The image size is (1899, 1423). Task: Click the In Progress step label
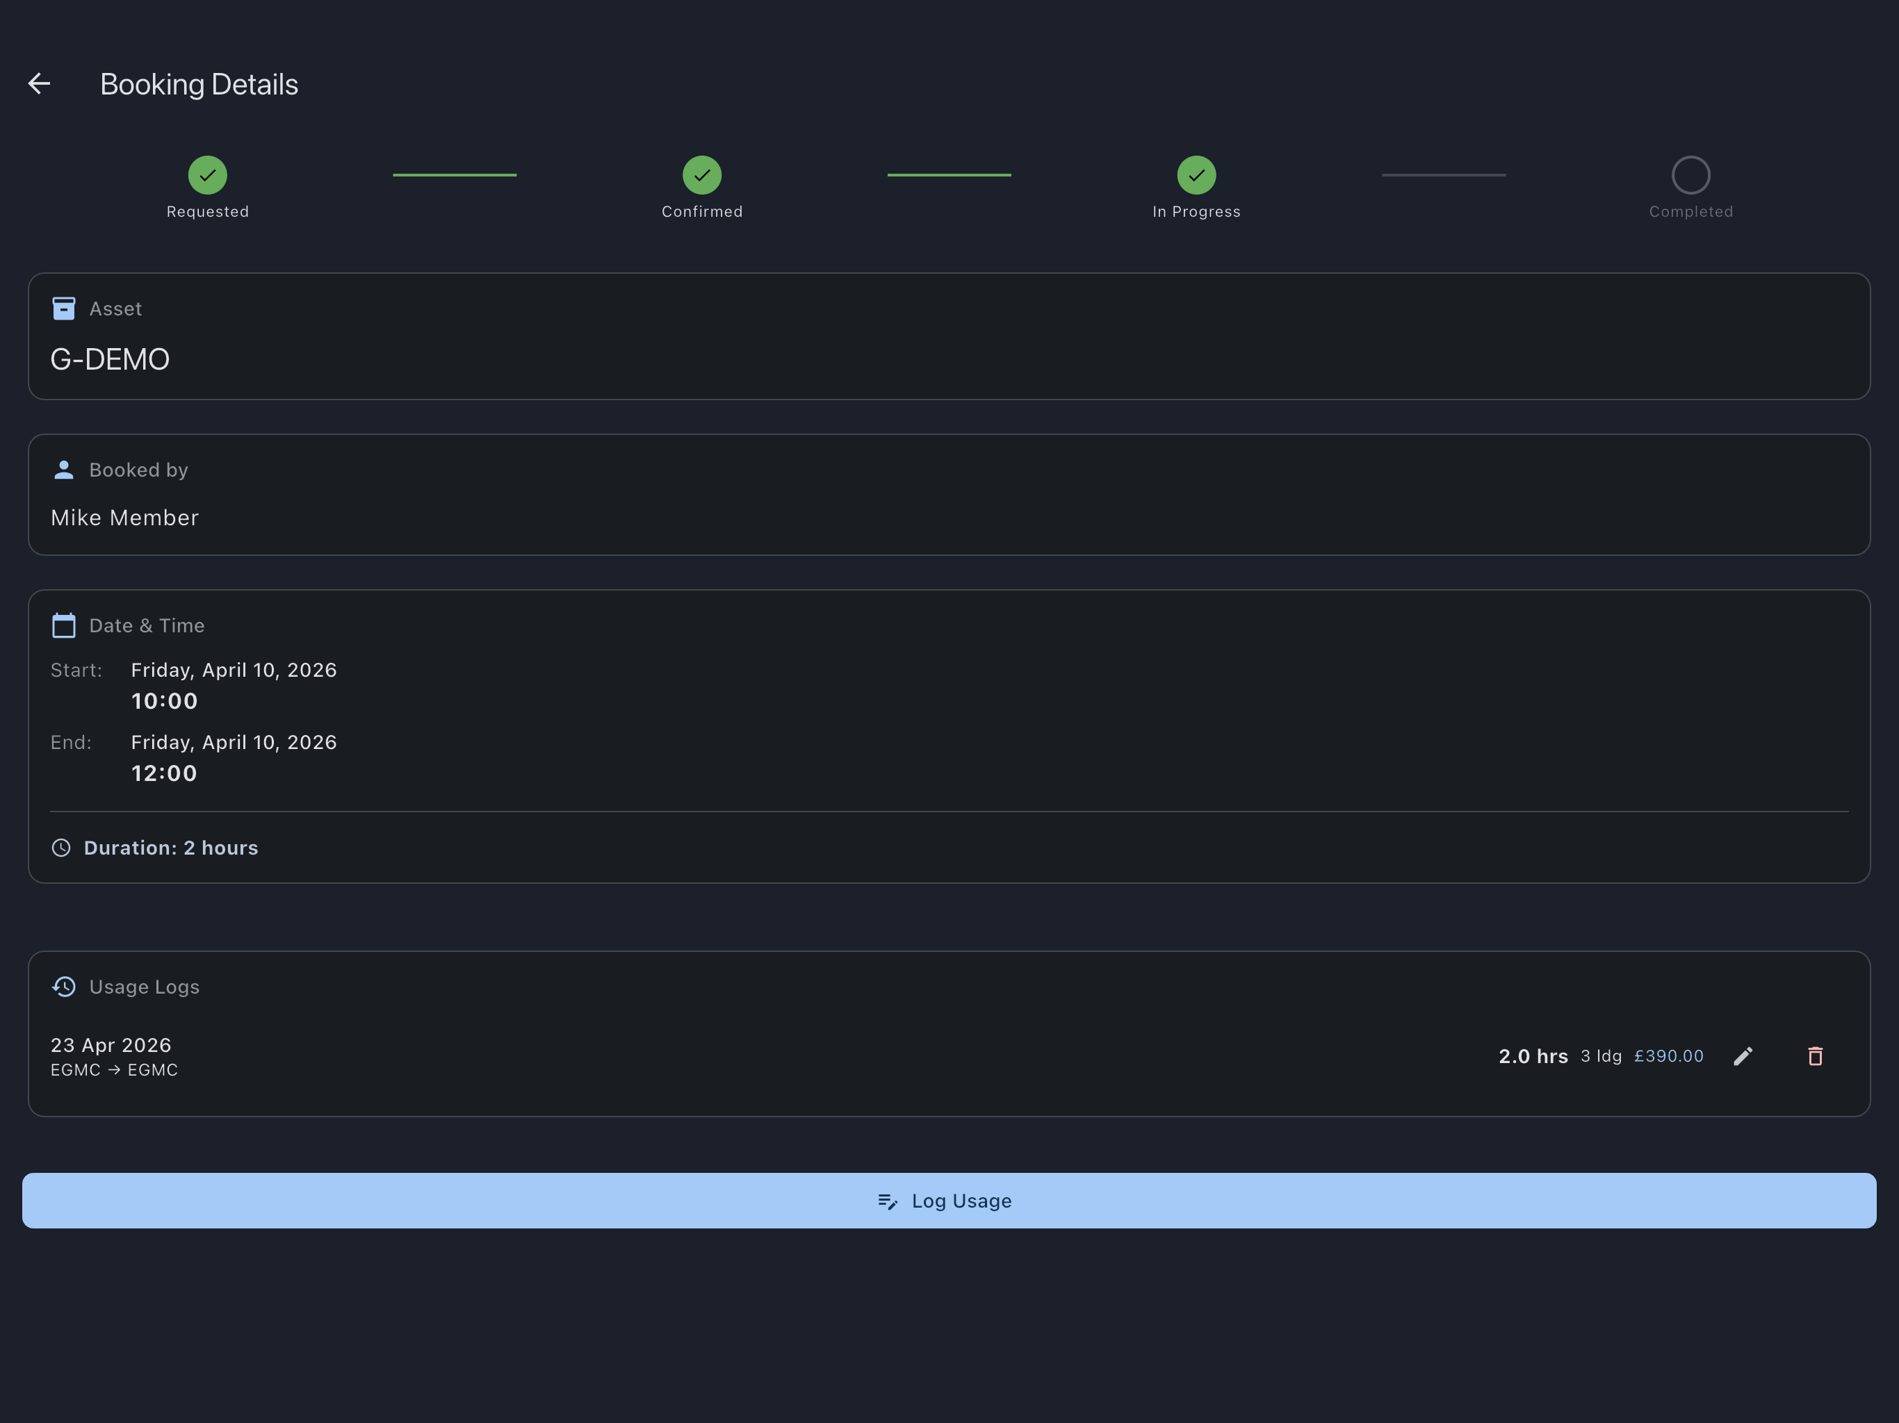pos(1197,212)
